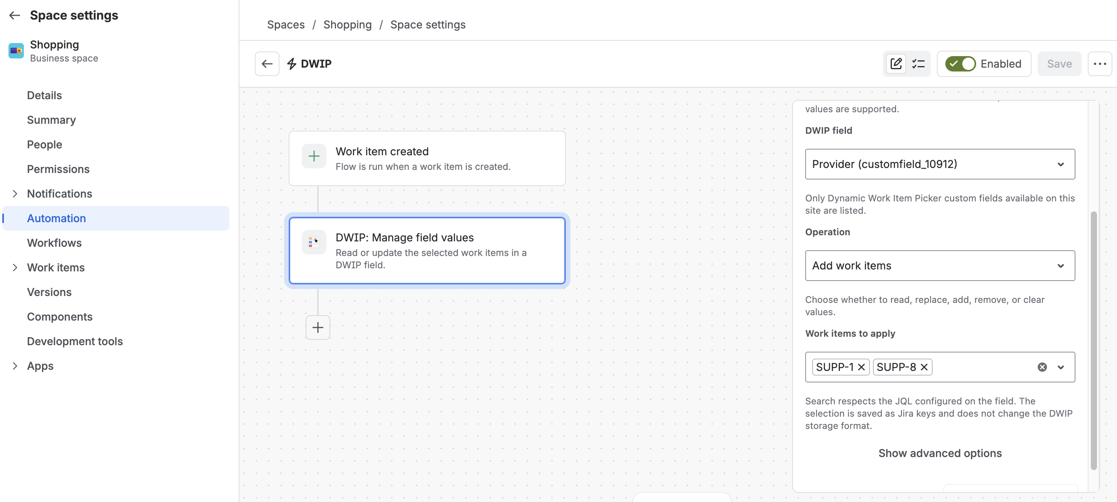The width and height of the screenshot is (1117, 502).
Task: Expand the Work items to apply dropdown arrow
Action: click(1061, 367)
